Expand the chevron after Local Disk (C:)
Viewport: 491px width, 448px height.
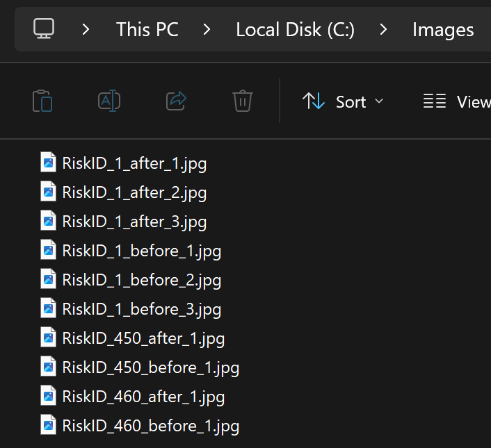(383, 30)
